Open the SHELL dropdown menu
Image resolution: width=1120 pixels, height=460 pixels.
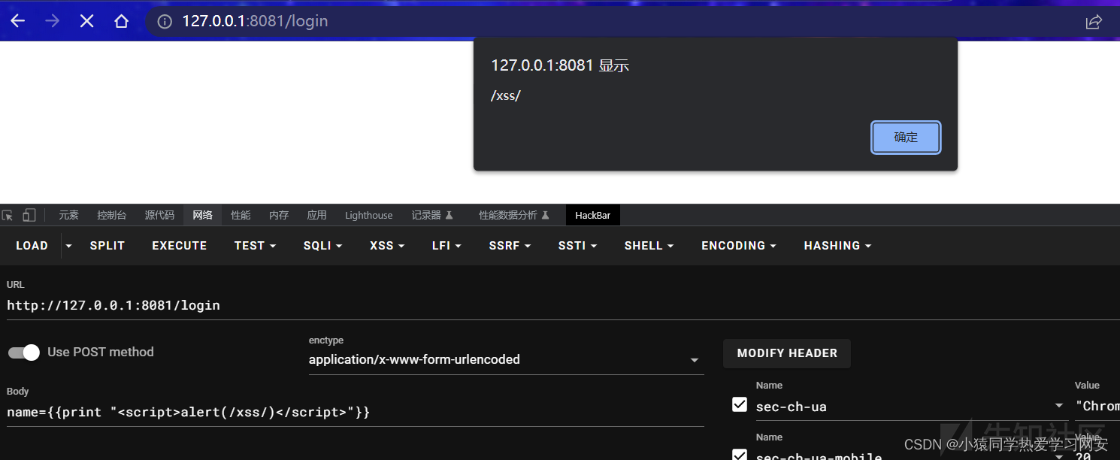(649, 246)
